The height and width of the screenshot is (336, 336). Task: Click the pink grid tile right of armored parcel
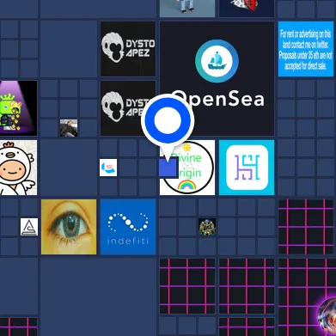(307, 227)
